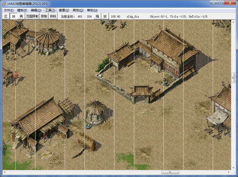Click the horizontal scrollbar right arrow
The height and width of the screenshot is (177, 238).
[x=229, y=172]
